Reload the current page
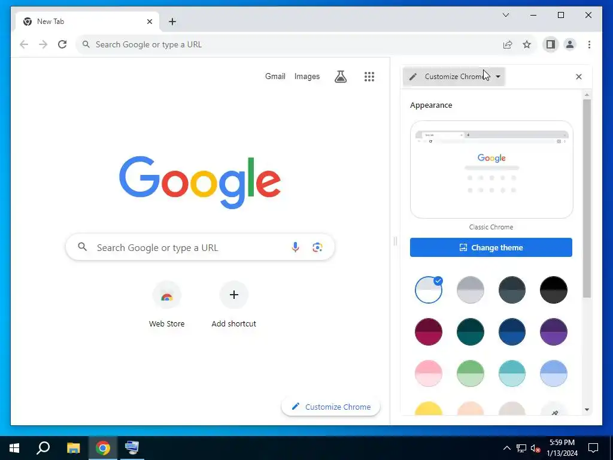613x460 pixels. [x=62, y=44]
